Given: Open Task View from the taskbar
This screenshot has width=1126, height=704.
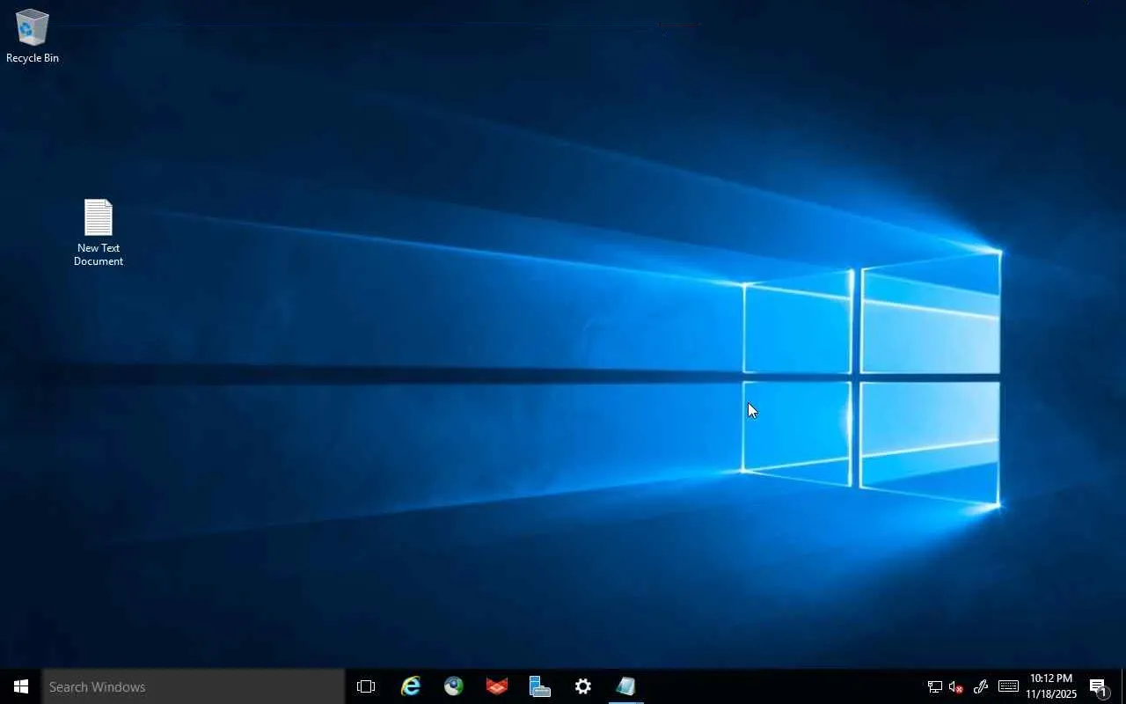Looking at the screenshot, I should point(366,686).
